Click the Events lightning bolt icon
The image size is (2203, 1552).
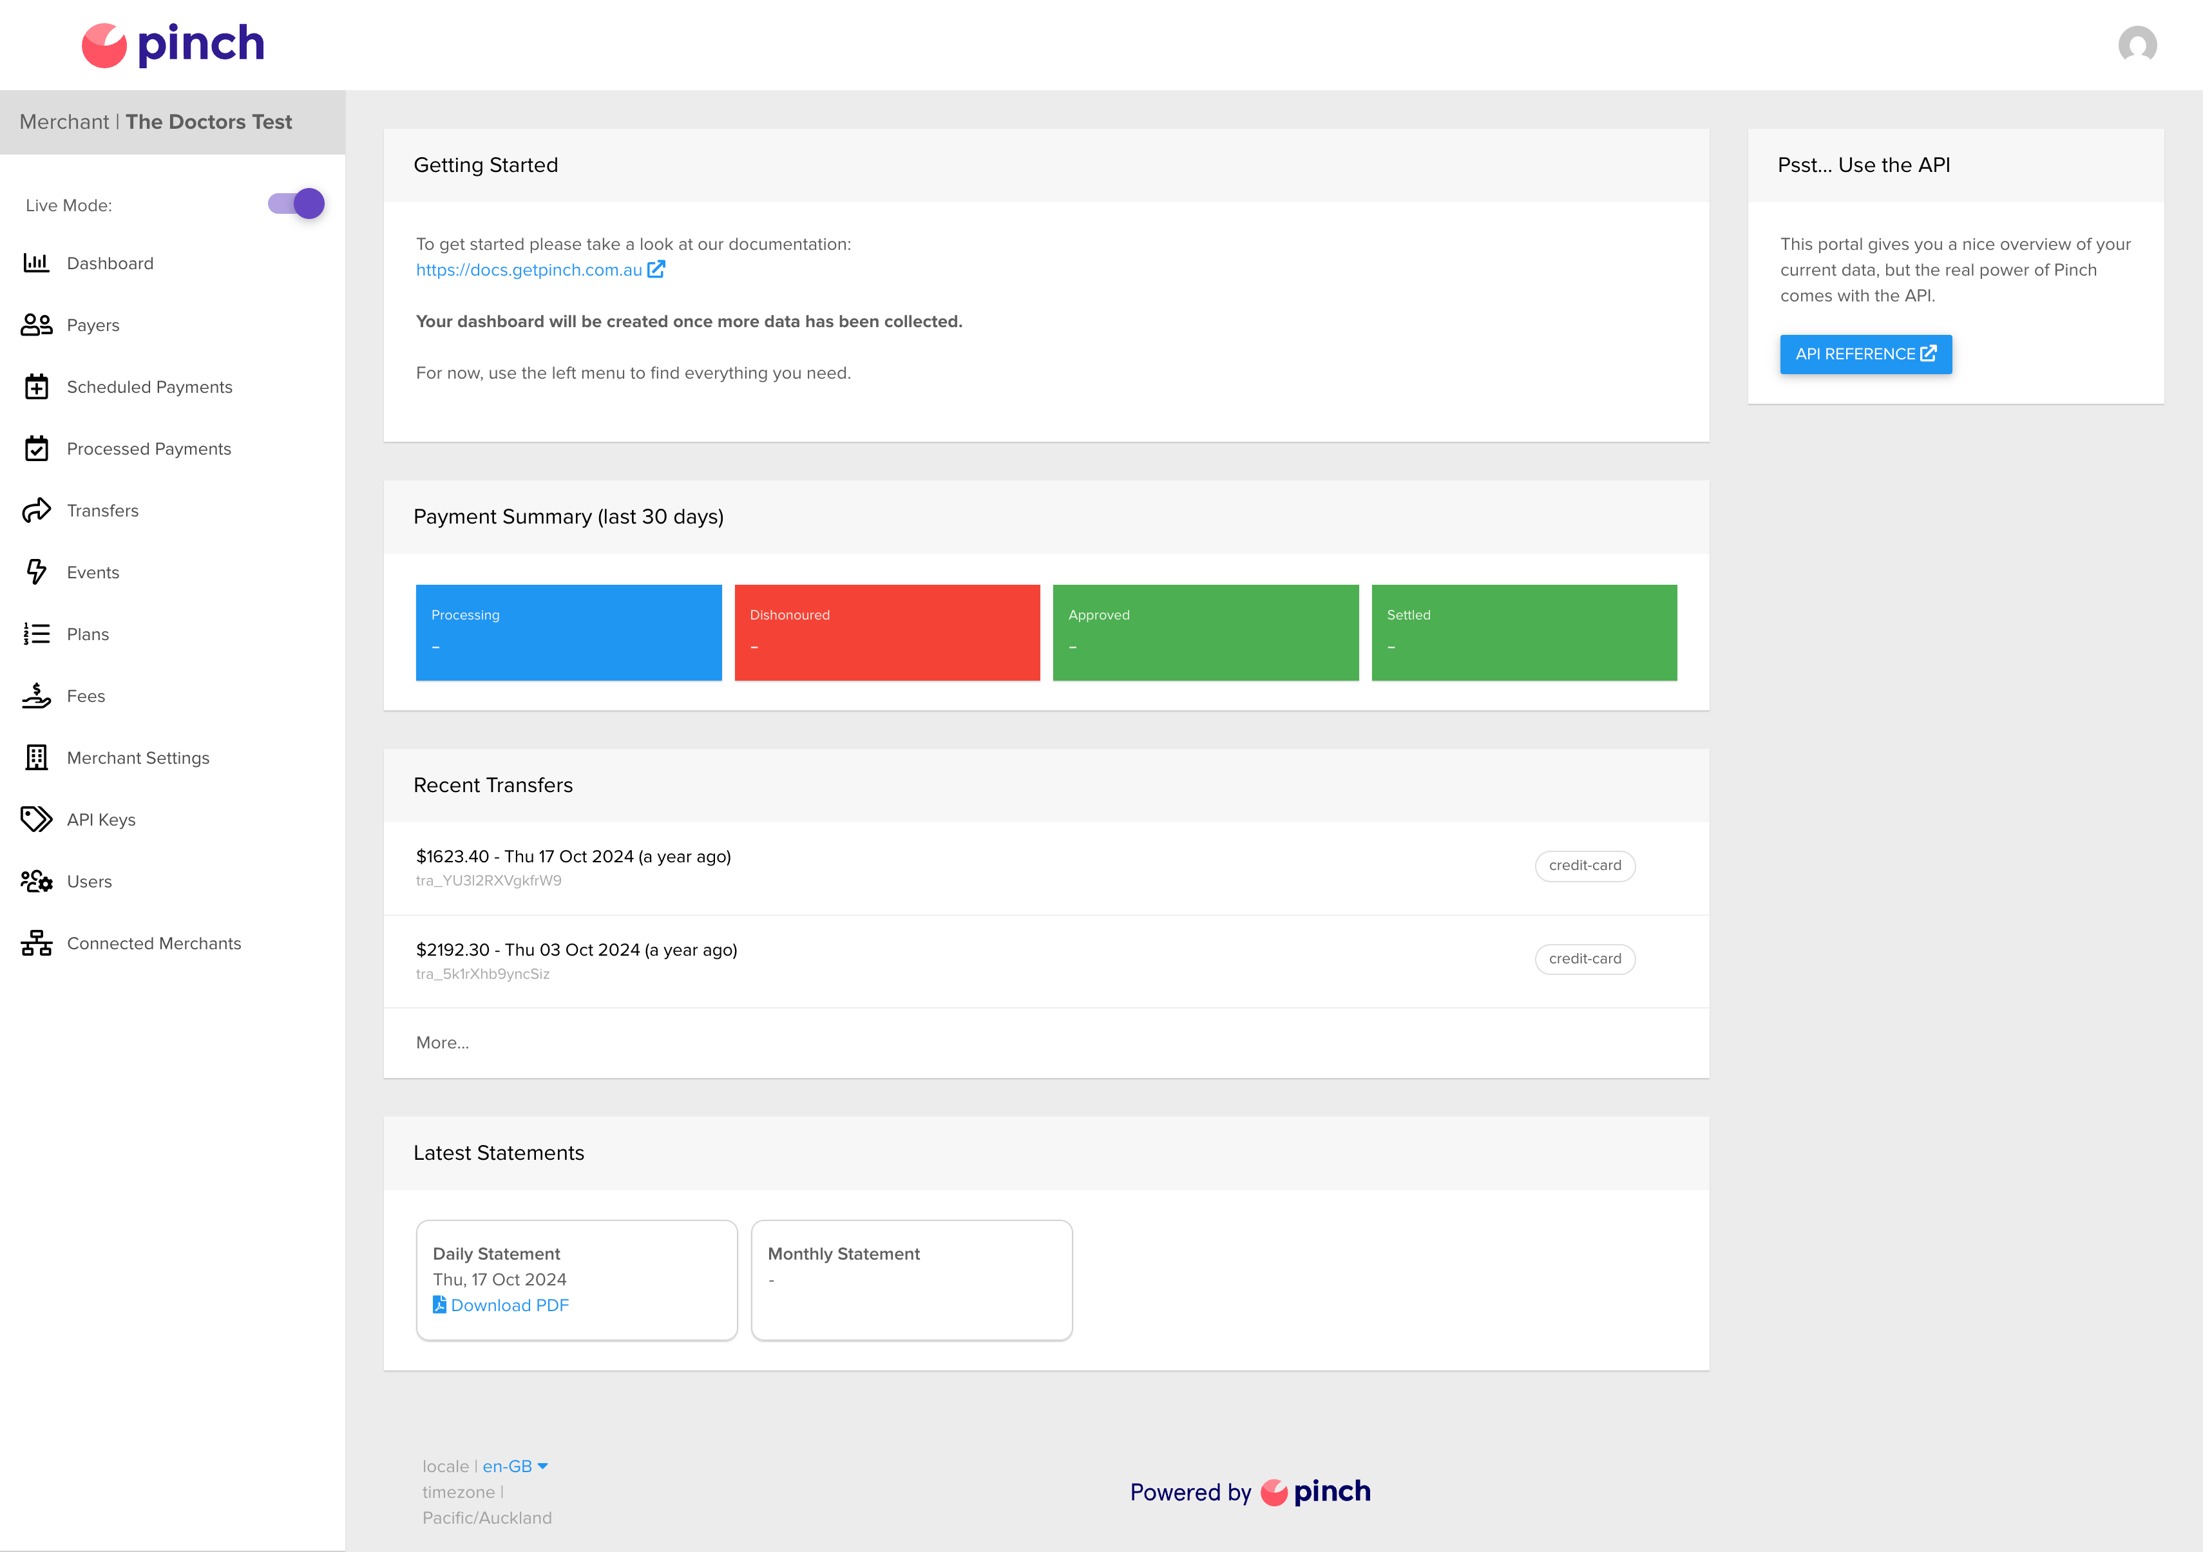click(37, 573)
